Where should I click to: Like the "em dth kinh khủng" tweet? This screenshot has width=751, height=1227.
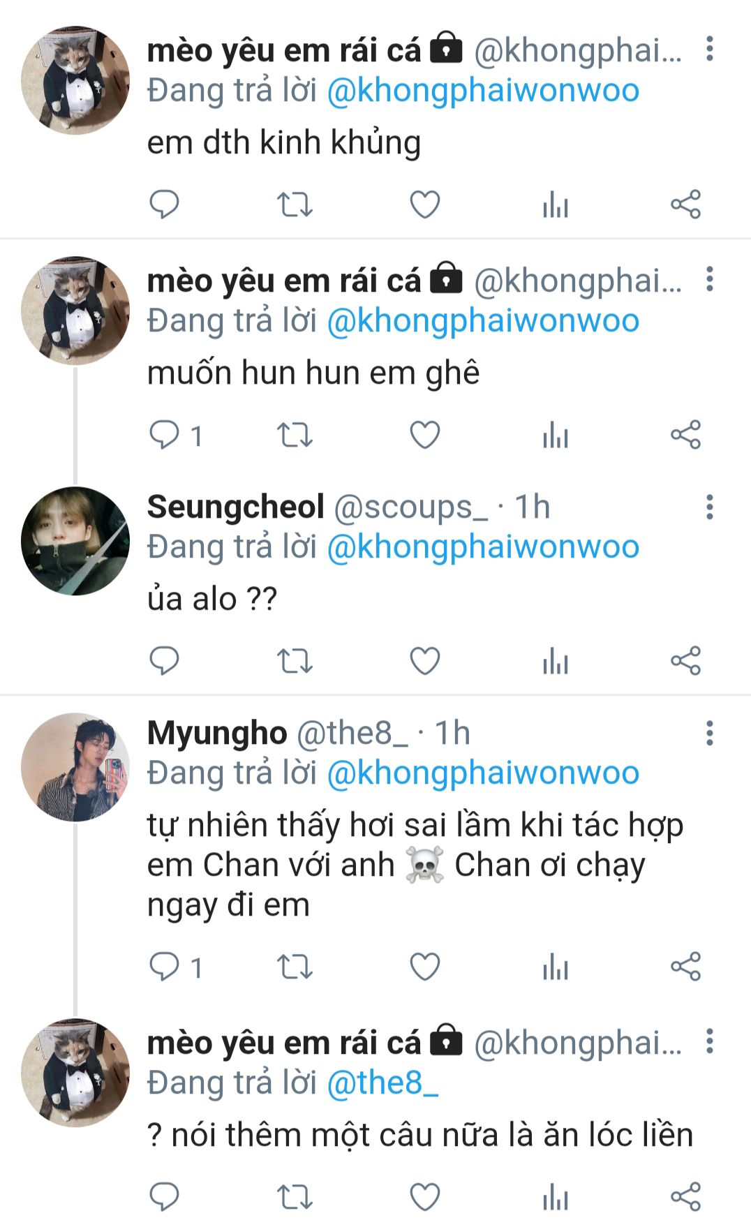[x=424, y=204]
